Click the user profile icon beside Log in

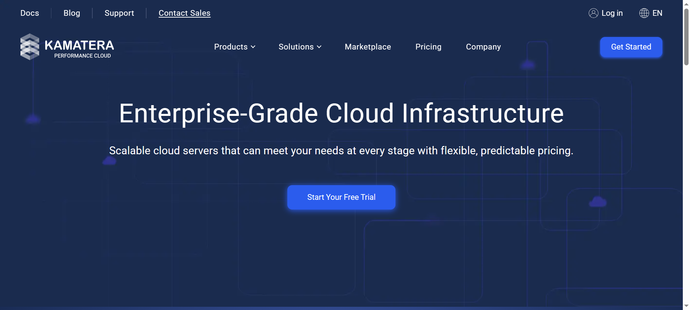click(x=593, y=13)
